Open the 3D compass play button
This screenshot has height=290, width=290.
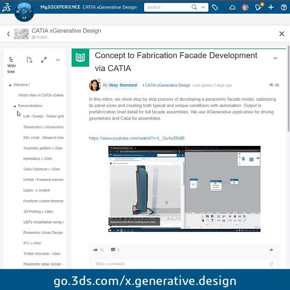click(x=24, y=11)
